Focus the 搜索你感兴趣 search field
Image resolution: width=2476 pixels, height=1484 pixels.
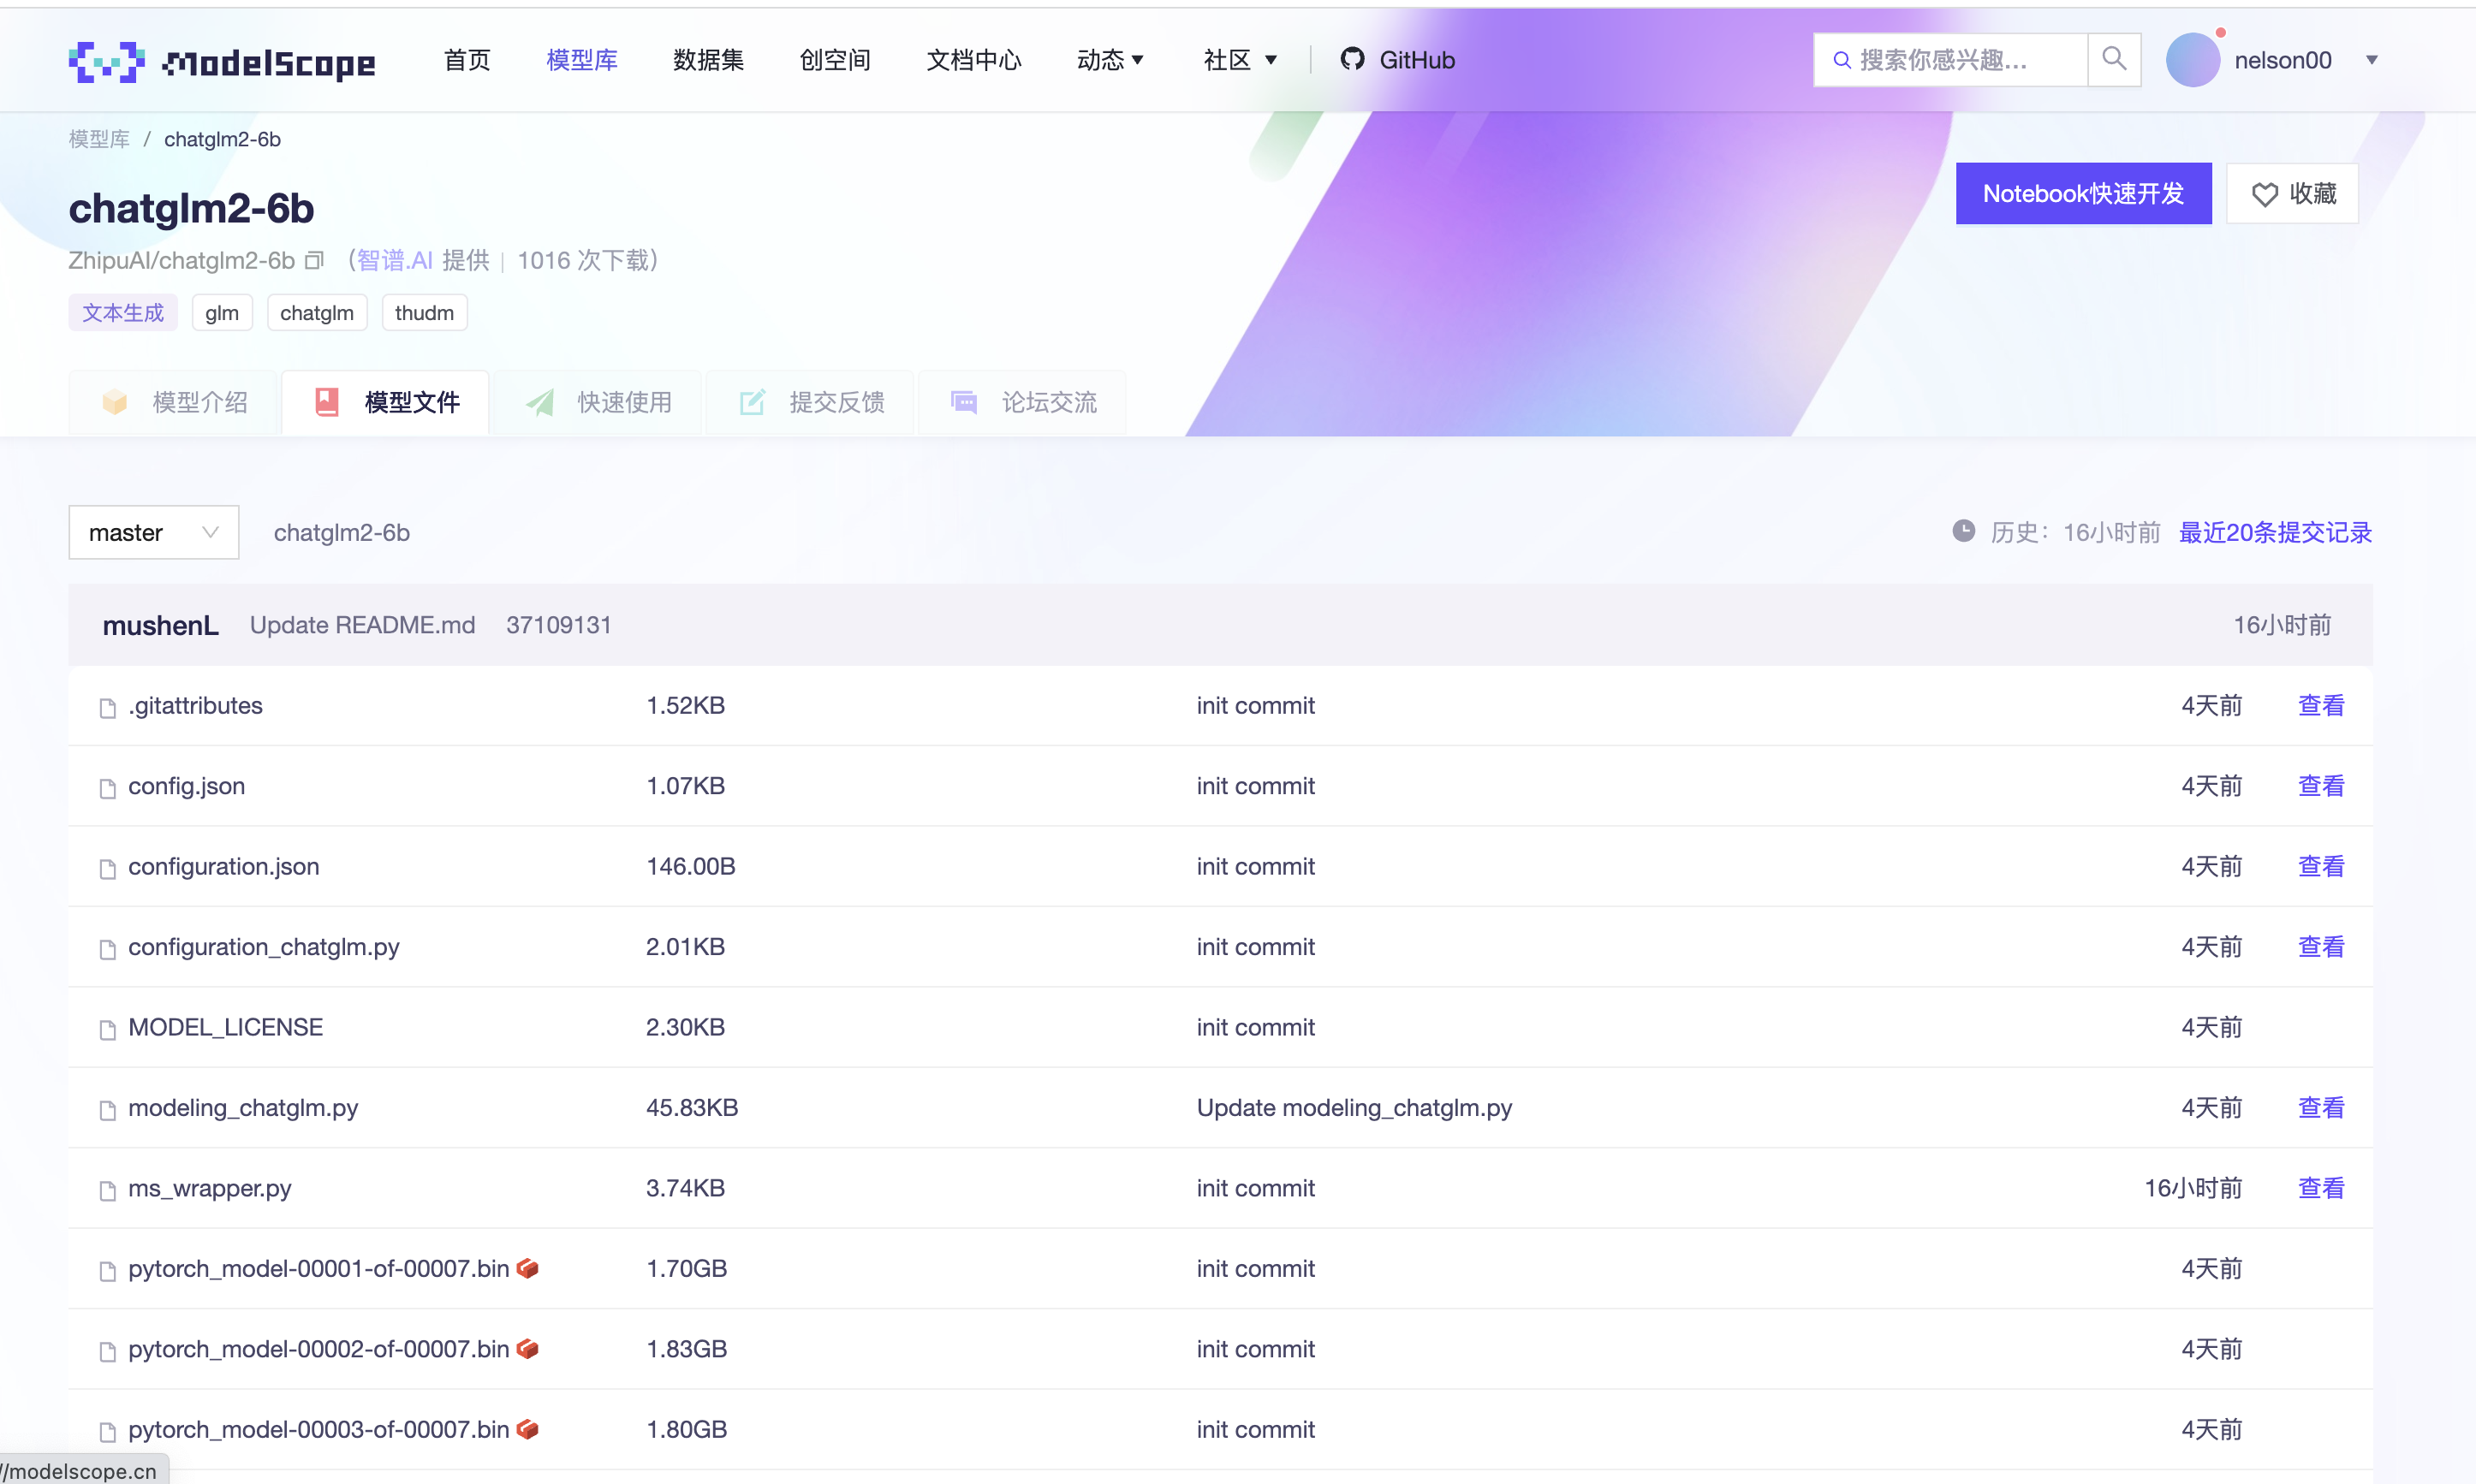(1951, 60)
